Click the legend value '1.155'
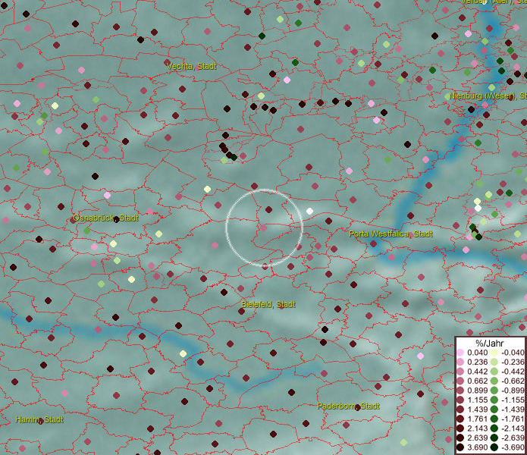 (477, 400)
